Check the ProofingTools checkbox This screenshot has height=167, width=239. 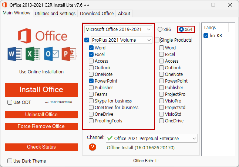coord(91,121)
